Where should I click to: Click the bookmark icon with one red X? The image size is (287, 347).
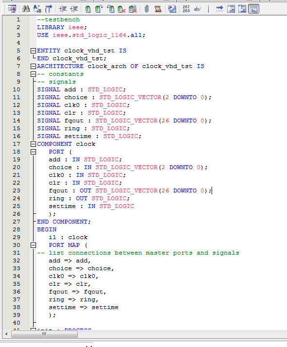pyautogui.click(x=121, y=9)
